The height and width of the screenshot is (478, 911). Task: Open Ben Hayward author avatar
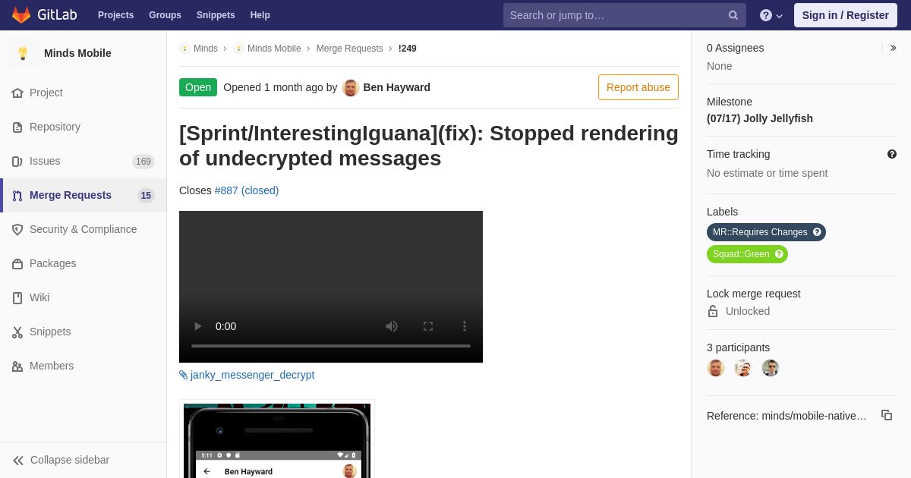pyautogui.click(x=351, y=88)
